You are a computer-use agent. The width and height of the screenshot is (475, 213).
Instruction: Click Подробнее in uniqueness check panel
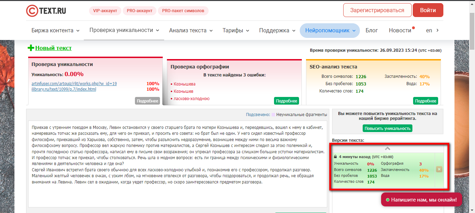pos(147,101)
